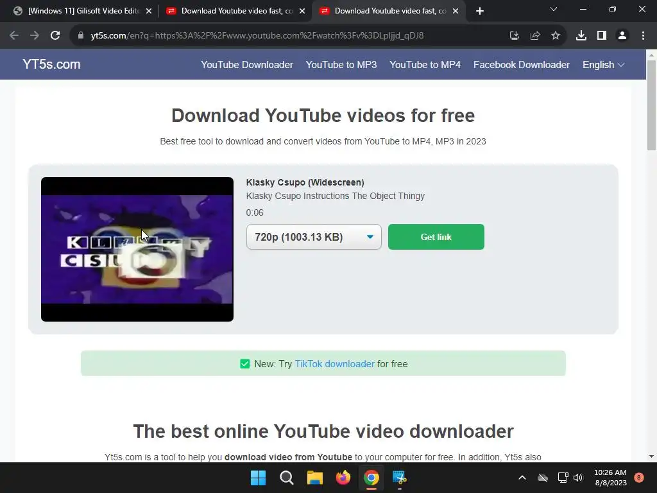Open the video editor taskbar app
Image resolution: width=657 pixels, height=493 pixels.
[399, 478]
